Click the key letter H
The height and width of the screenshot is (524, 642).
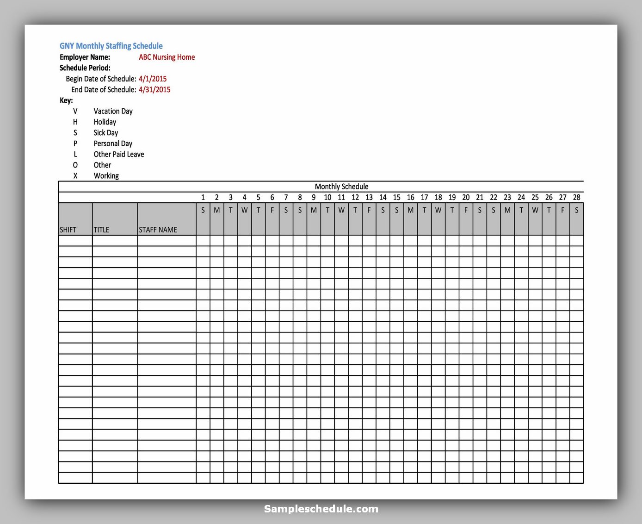click(x=75, y=122)
